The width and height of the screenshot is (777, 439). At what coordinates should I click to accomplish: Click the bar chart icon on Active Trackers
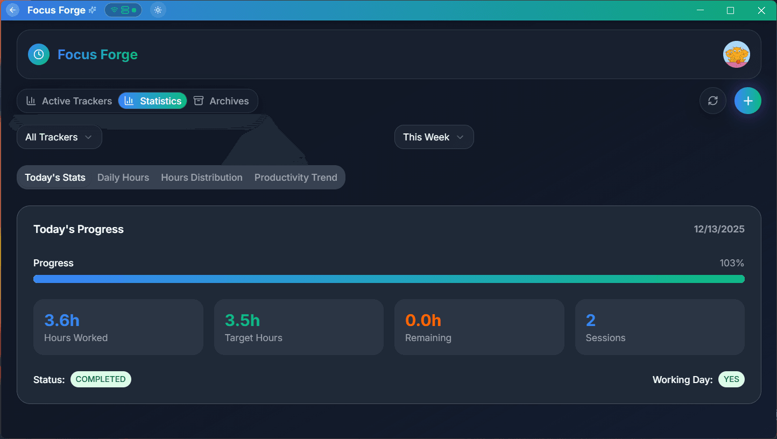click(x=31, y=101)
